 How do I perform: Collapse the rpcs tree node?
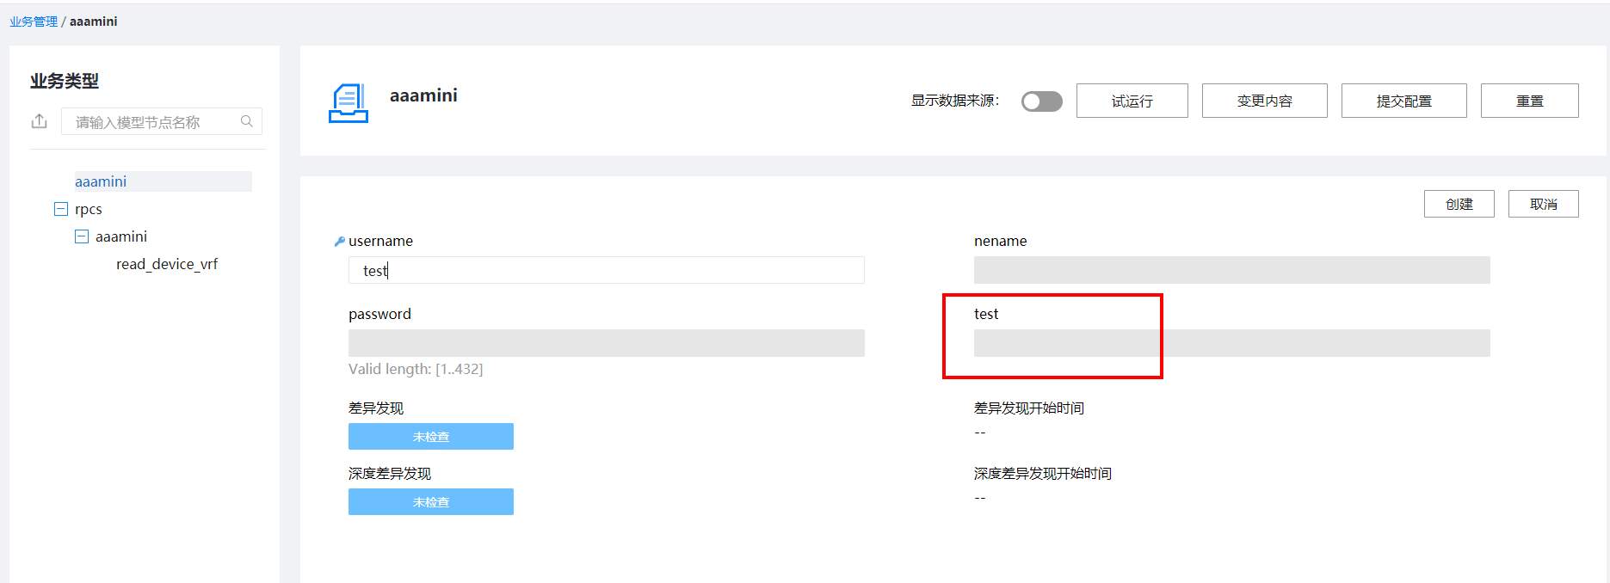pos(61,209)
